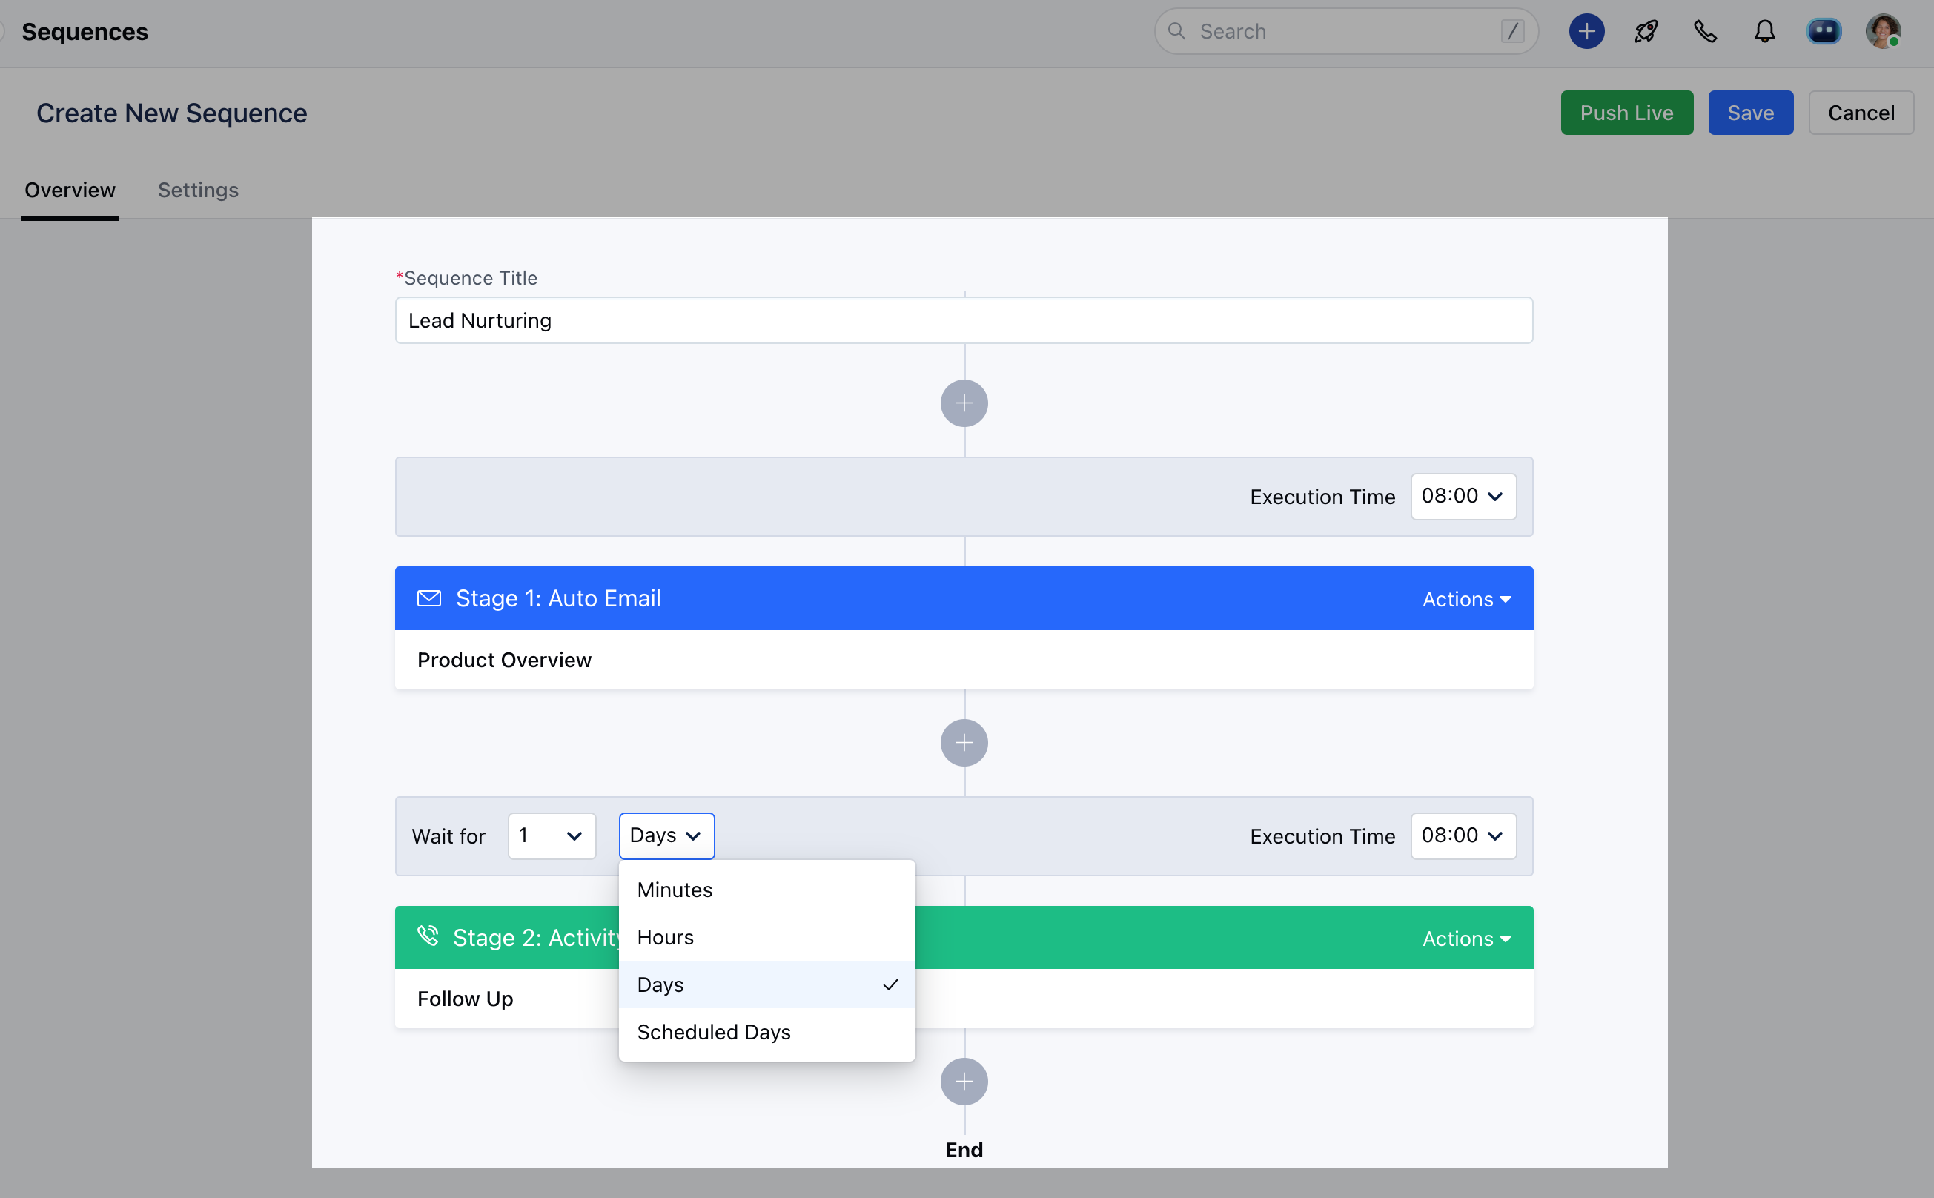Select Minutes from the unit list
This screenshot has width=1934, height=1198.
point(766,890)
